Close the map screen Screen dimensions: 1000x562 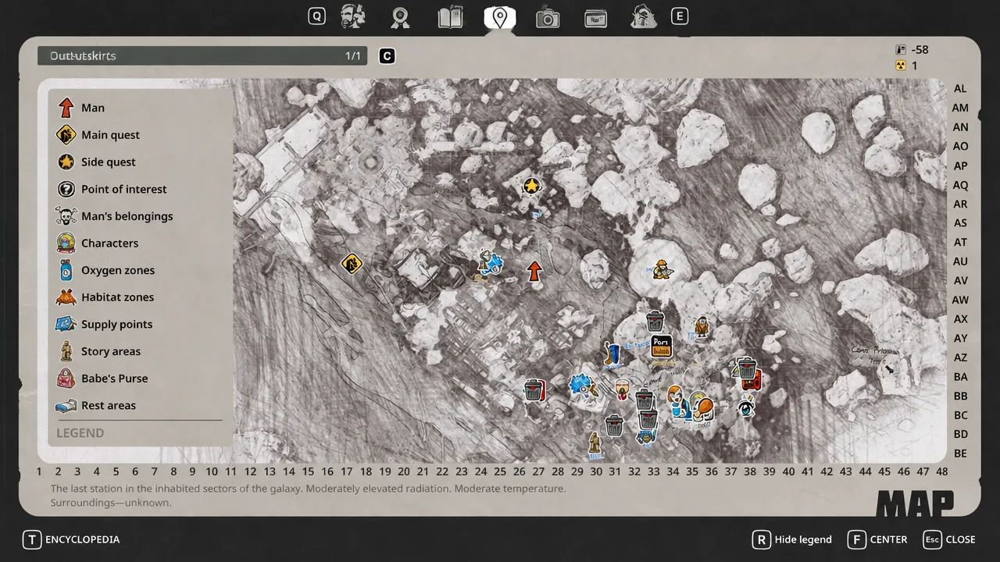949,539
